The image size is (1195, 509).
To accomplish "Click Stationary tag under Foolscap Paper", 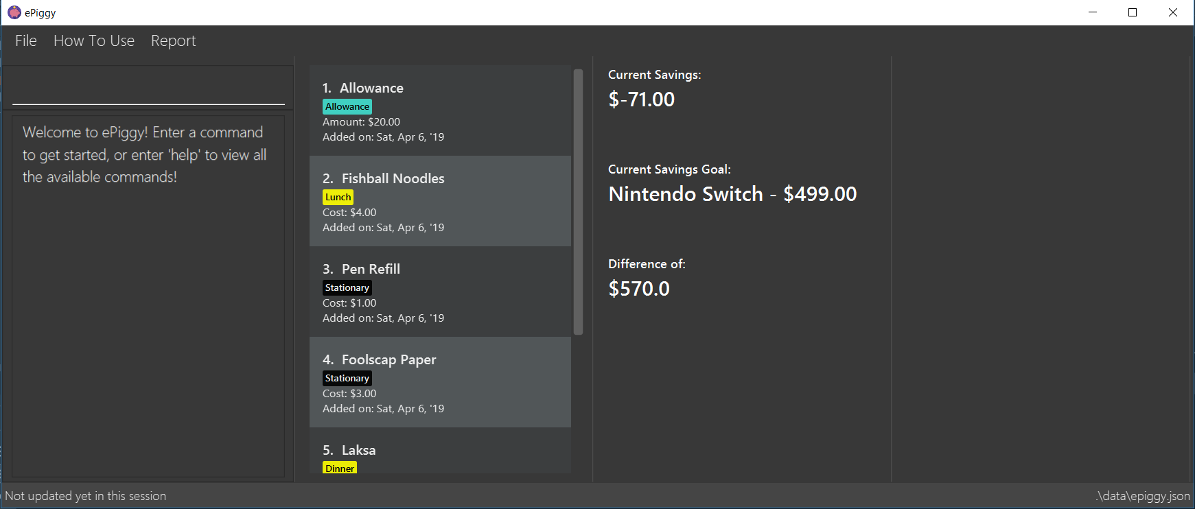I will click(x=347, y=378).
